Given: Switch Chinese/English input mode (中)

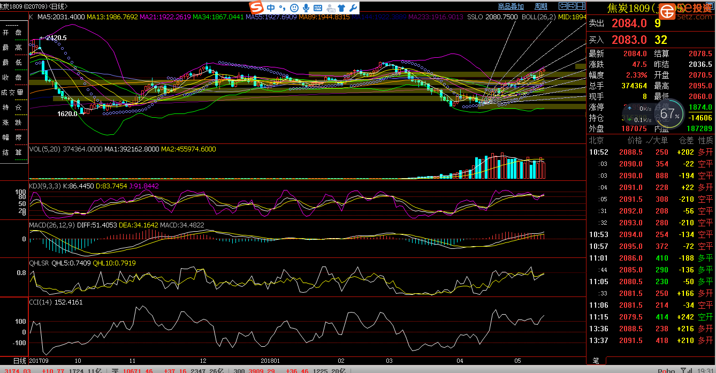Looking at the screenshot, I should pos(271,8).
